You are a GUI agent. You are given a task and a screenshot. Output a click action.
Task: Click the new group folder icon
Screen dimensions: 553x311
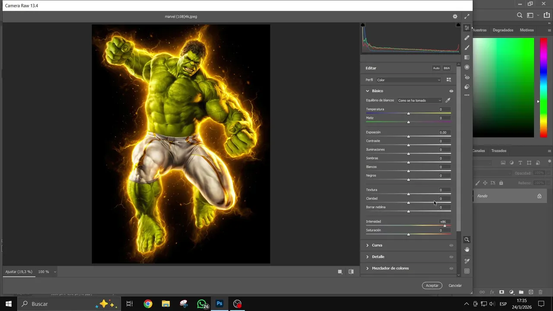[521, 292]
